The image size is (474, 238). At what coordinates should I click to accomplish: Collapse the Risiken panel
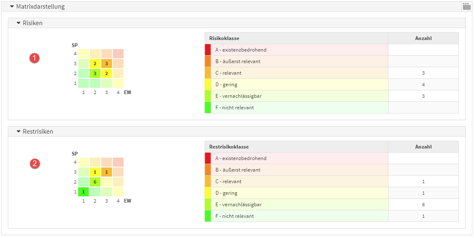19,23
